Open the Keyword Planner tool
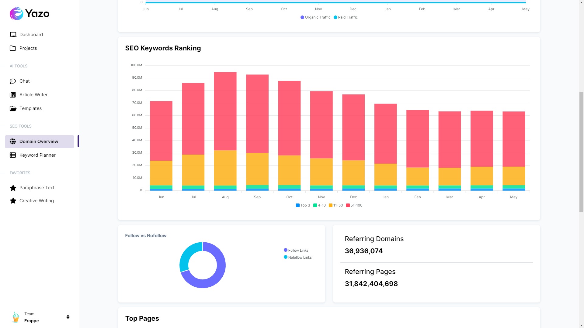 38,155
